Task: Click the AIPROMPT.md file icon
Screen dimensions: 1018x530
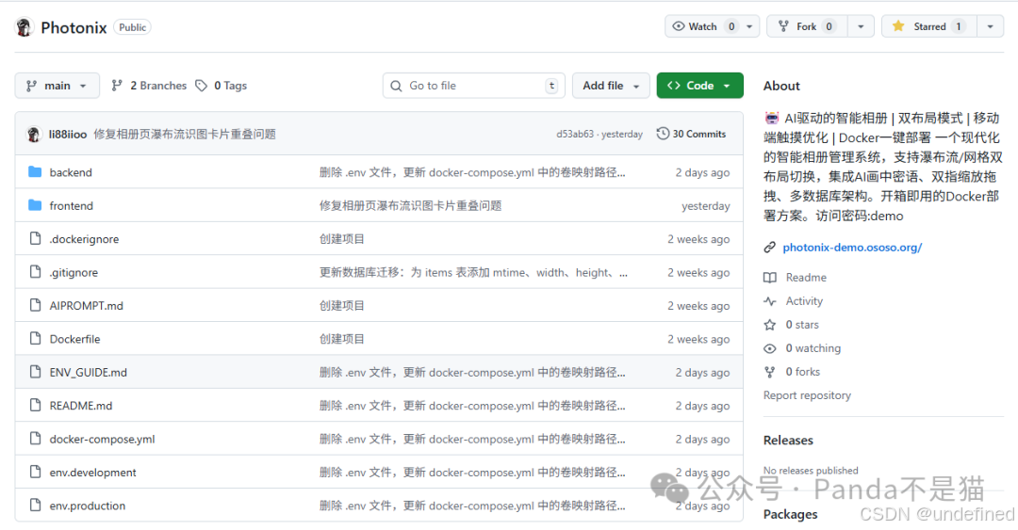Action: [36, 305]
